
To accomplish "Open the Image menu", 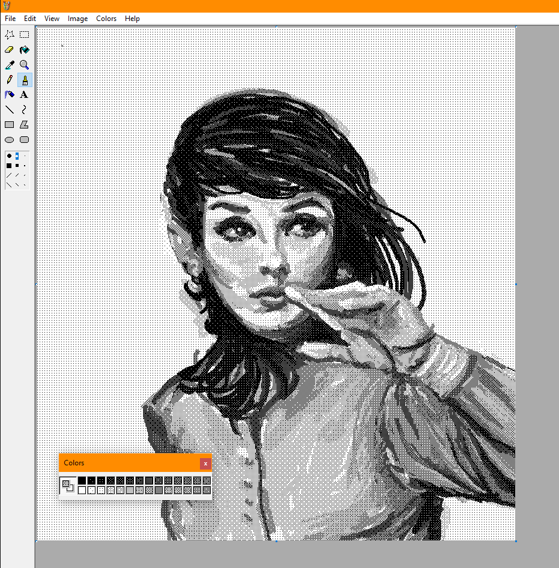I will click(x=77, y=19).
